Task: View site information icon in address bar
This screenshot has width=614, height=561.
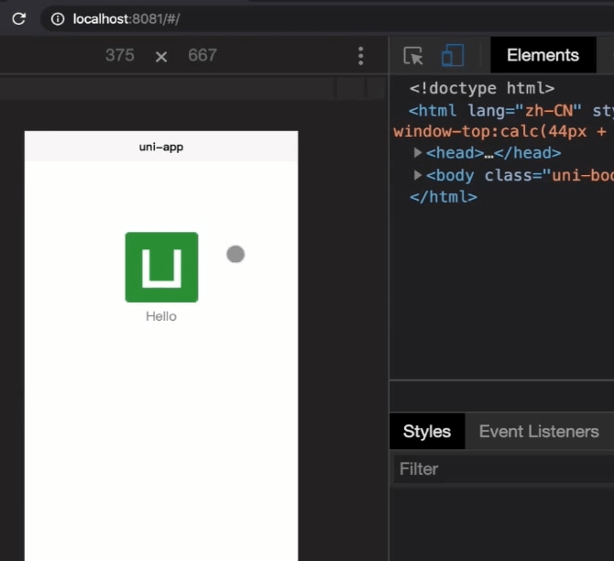Action: point(58,19)
